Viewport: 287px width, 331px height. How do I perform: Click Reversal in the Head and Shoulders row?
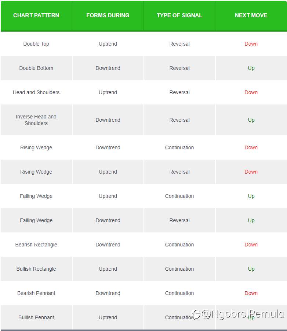click(179, 92)
